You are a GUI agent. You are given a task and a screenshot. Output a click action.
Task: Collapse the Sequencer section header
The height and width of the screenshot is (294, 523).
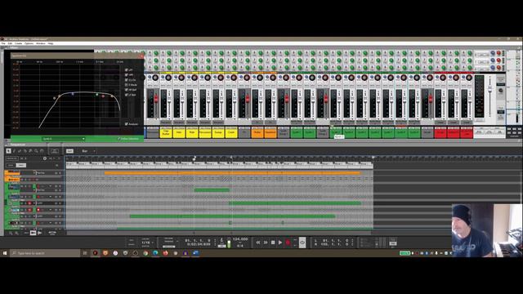(x=6, y=145)
